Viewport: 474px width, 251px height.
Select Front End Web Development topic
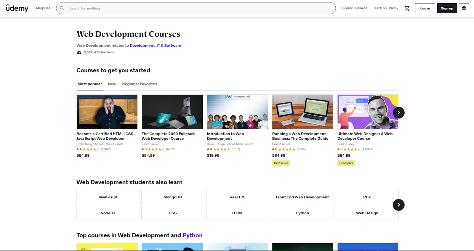tap(302, 197)
